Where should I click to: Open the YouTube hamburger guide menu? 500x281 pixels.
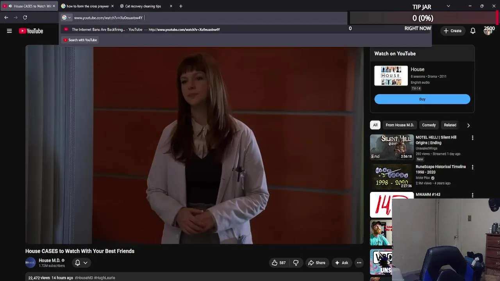pos(9,31)
